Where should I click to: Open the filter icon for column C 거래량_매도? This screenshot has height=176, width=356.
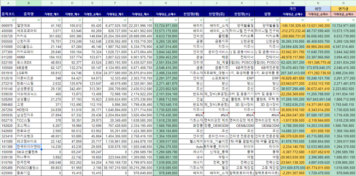[x=59, y=20]
